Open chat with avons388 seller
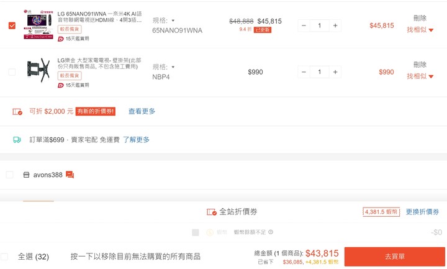This screenshot has height=269, width=447. pos(70,175)
